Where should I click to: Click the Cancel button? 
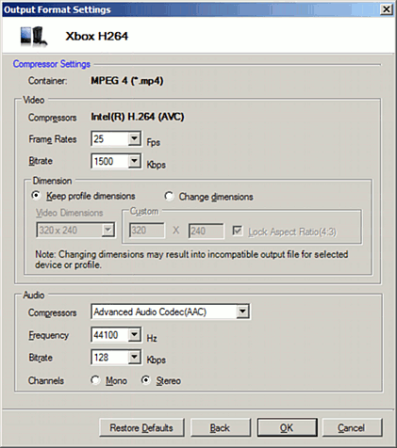[x=352, y=427]
